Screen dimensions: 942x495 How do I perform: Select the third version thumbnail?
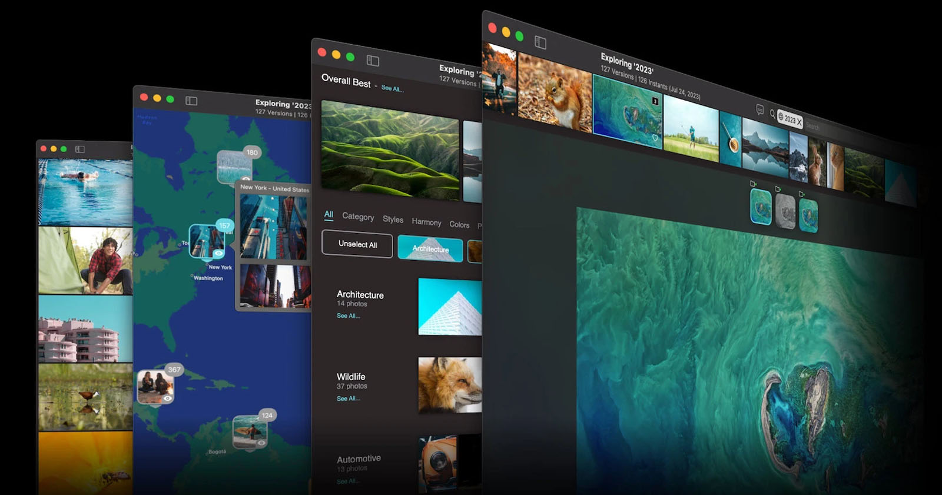[808, 215]
